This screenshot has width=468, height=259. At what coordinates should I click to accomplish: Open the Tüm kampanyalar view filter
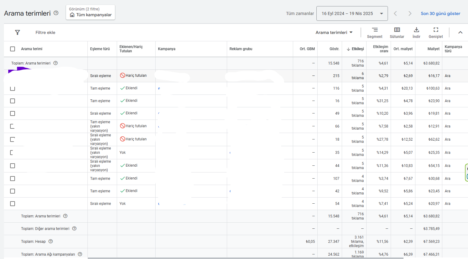tap(90, 12)
